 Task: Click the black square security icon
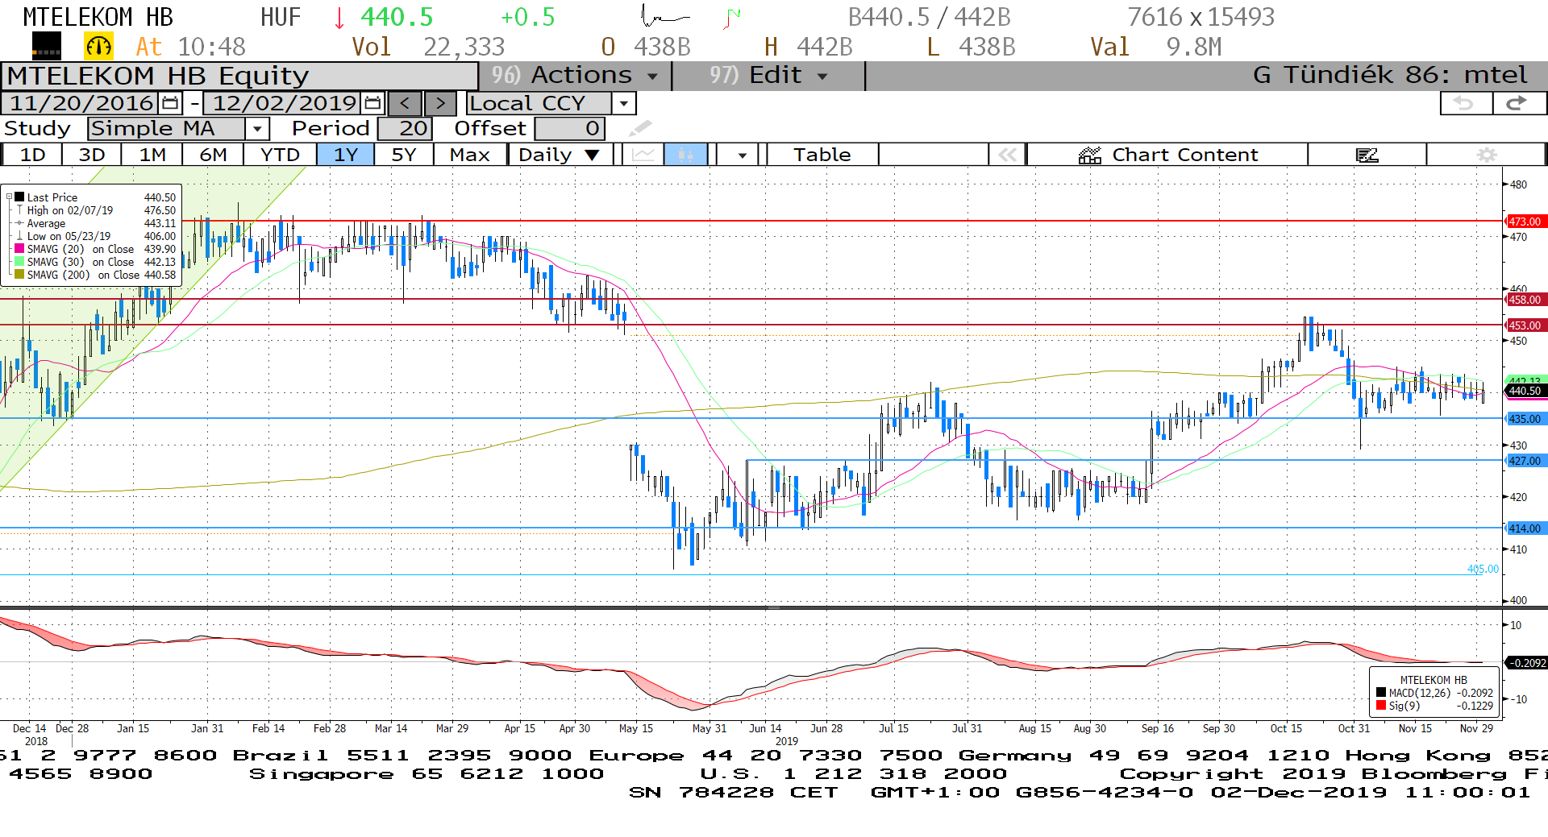[x=46, y=47]
